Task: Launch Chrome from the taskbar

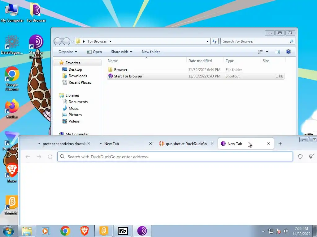Action: click(65, 231)
